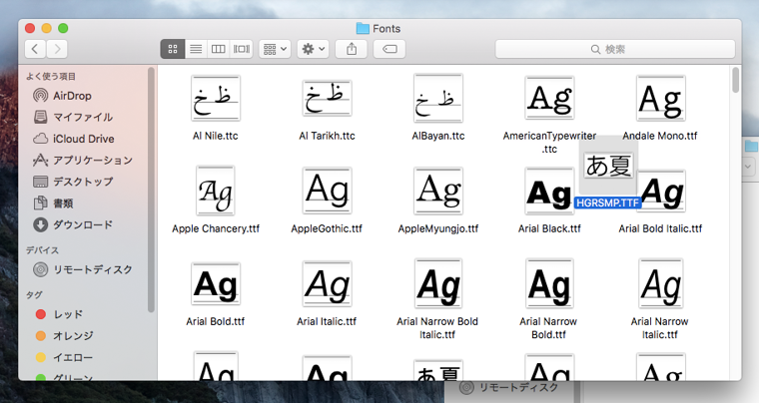The height and width of the screenshot is (403, 759).
Task: Select the AppleMyungjo.ttf font icon
Action: coord(438,191)
